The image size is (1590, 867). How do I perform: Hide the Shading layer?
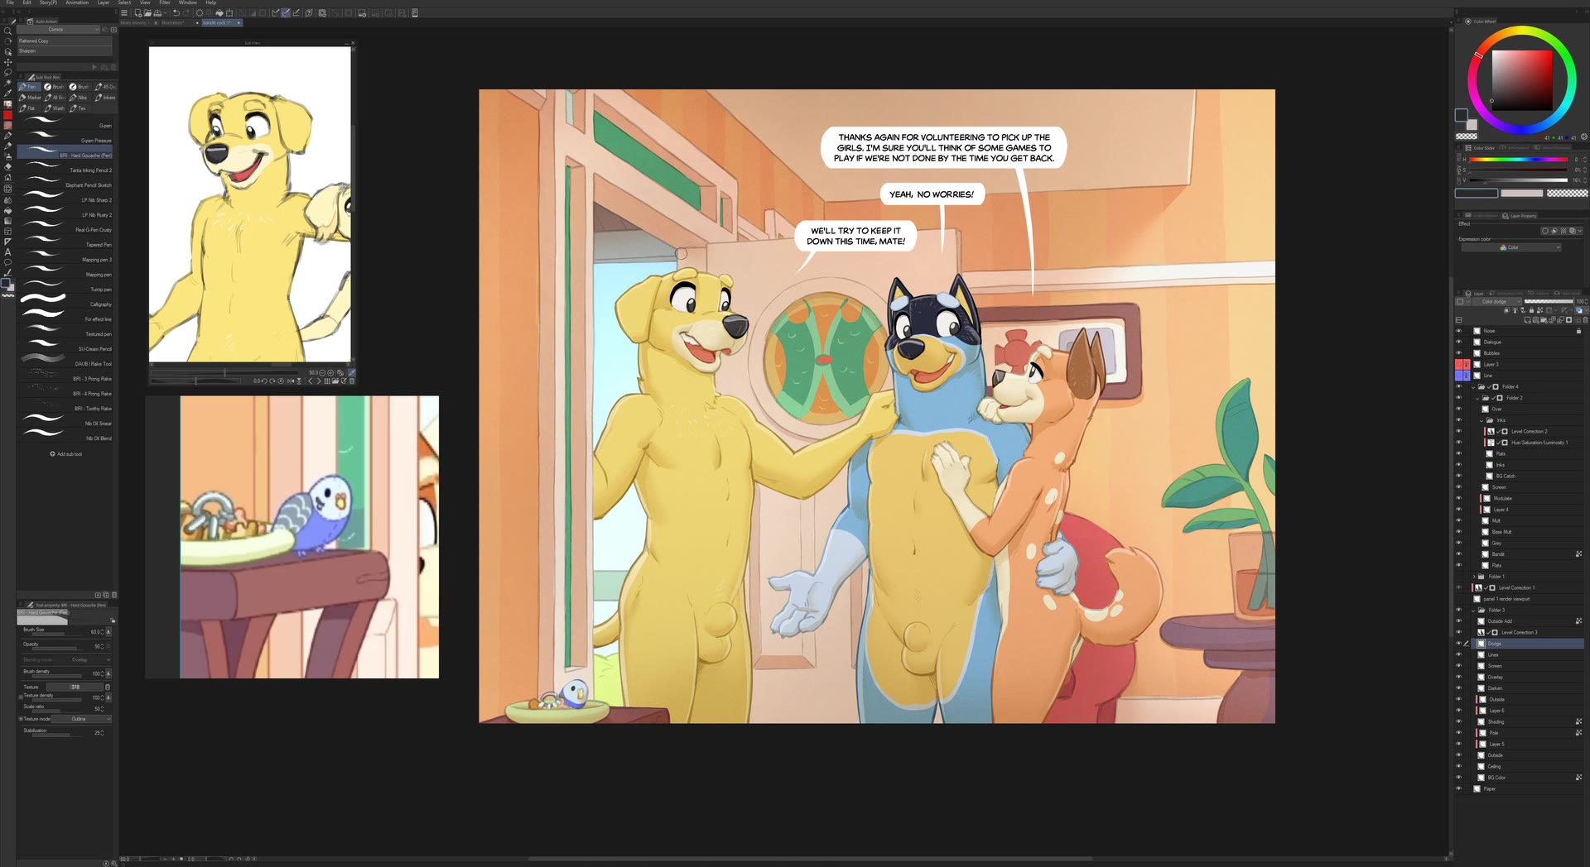[1459, 721]
